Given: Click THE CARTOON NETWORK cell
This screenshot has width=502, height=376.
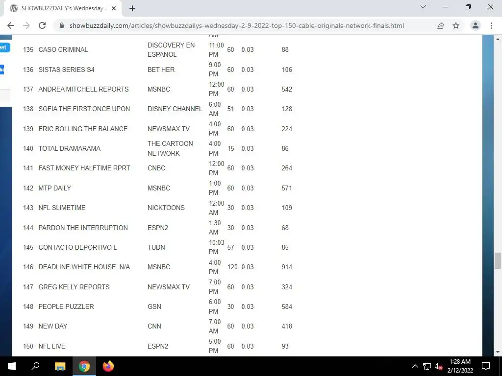Looking at the screenshot, I should 170,148.
